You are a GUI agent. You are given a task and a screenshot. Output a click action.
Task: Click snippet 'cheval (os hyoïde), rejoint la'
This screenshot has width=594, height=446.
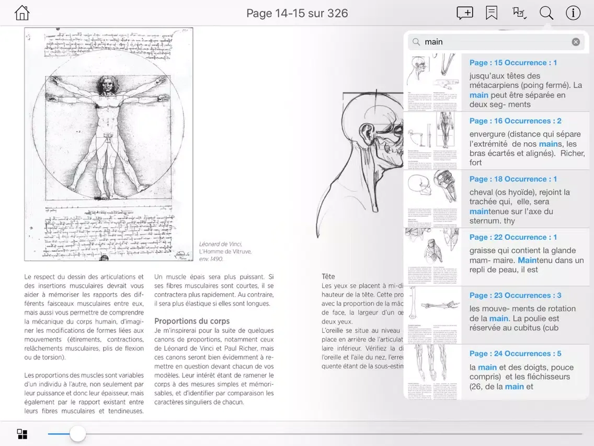point(519,206)
